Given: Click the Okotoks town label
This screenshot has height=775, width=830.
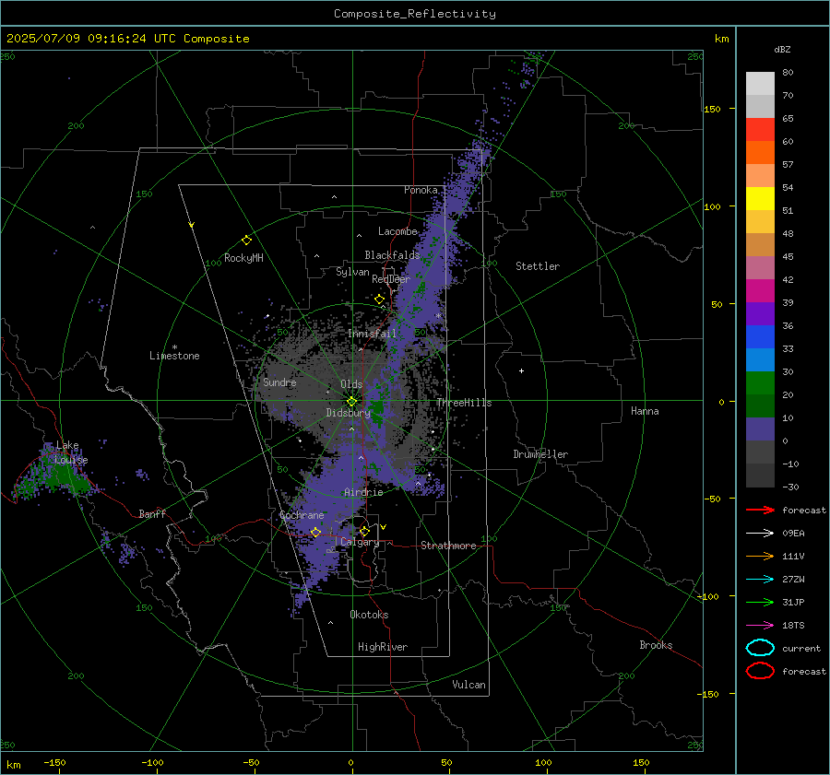Looking at the screenshot, I should pyautogui.click(x=369, y=615).
